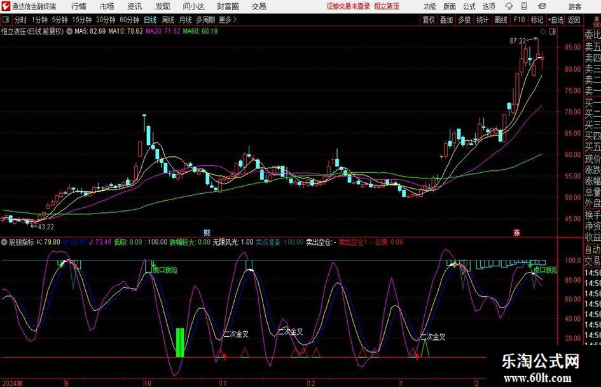Image resolution: width=601 pixels, height=387 pixels.
Task: Open the mobile phone icon
Action: 524,6
